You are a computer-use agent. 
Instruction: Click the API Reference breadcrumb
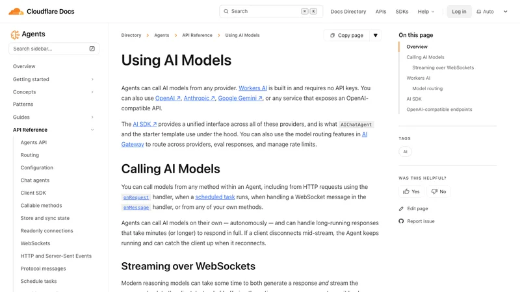[x=197, y=35]
